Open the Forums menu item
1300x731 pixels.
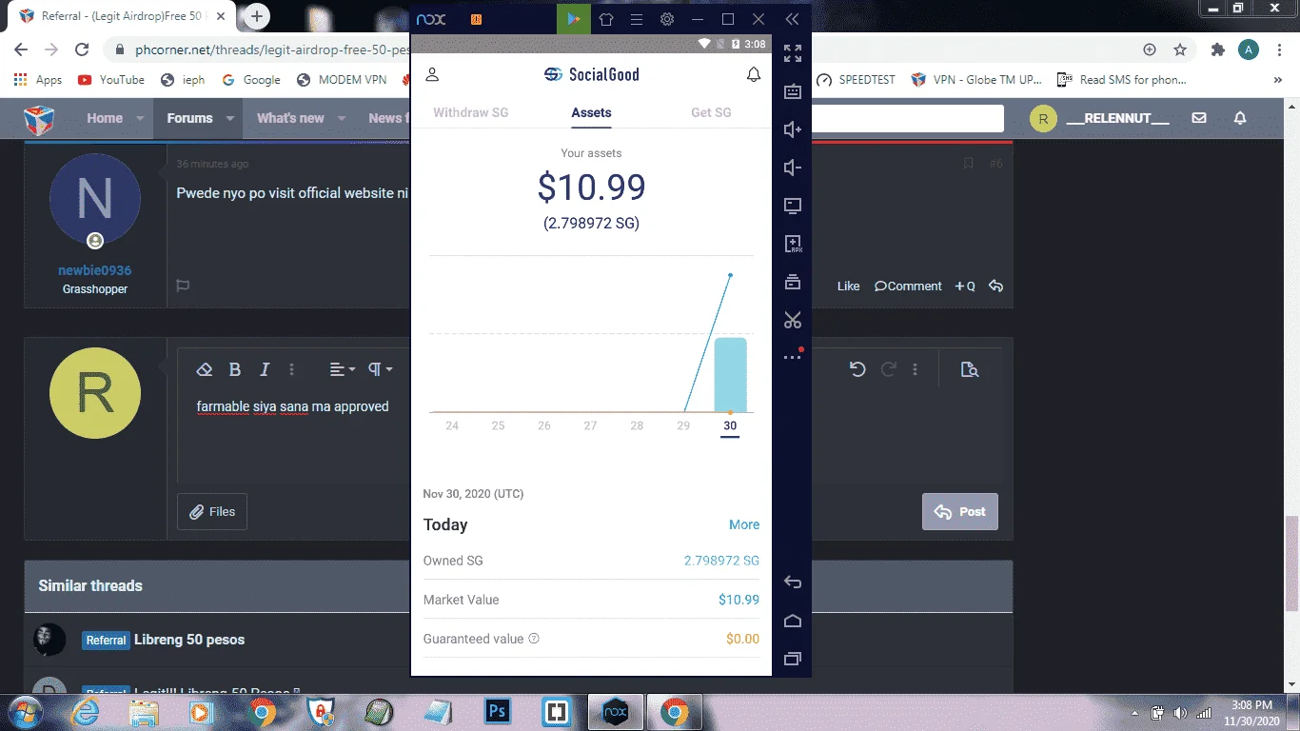[189, 118]
